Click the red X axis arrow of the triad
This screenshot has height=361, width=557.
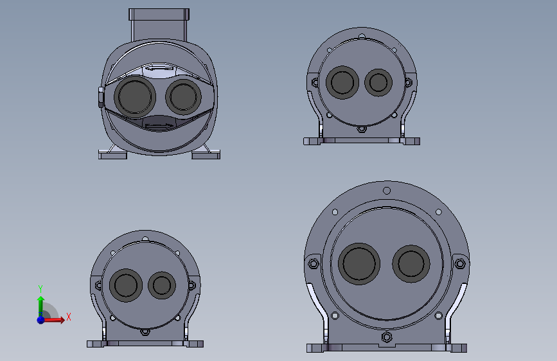coord(54,320)
